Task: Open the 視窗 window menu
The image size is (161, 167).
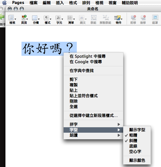Action: click(113, 3)
